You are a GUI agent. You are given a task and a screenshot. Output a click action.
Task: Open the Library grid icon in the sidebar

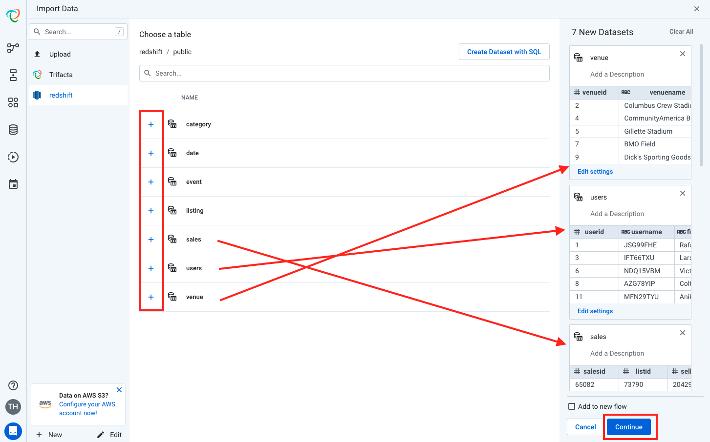pyautogui.click(x=13, y=102)
